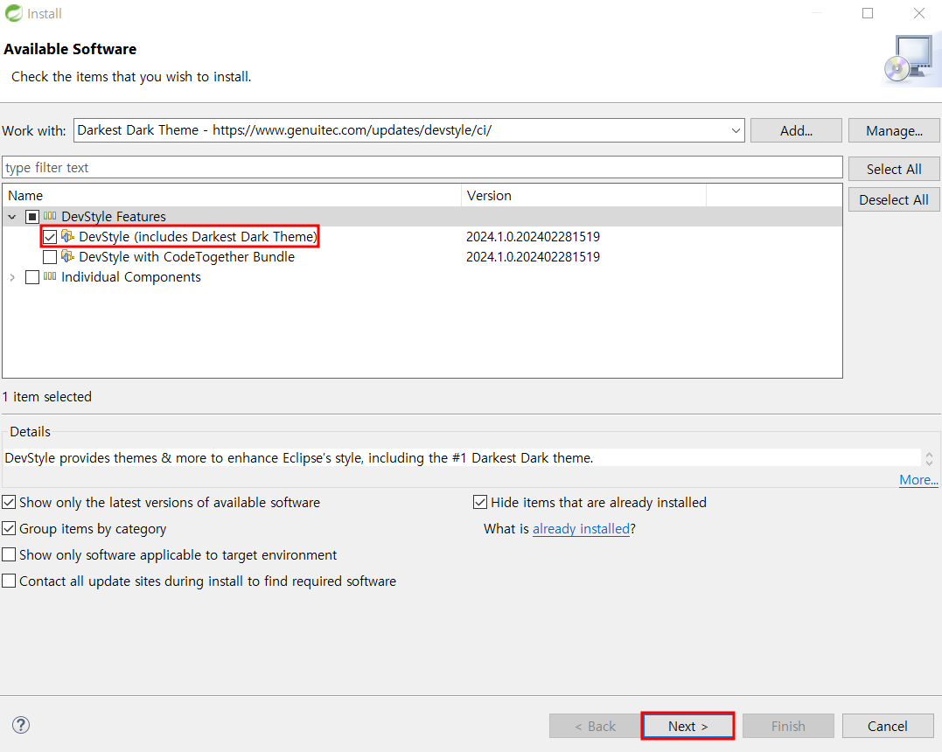The width and height of the screenshot is (942, 752).
Task: Close the Install dialog window
Action: (919, 13)
